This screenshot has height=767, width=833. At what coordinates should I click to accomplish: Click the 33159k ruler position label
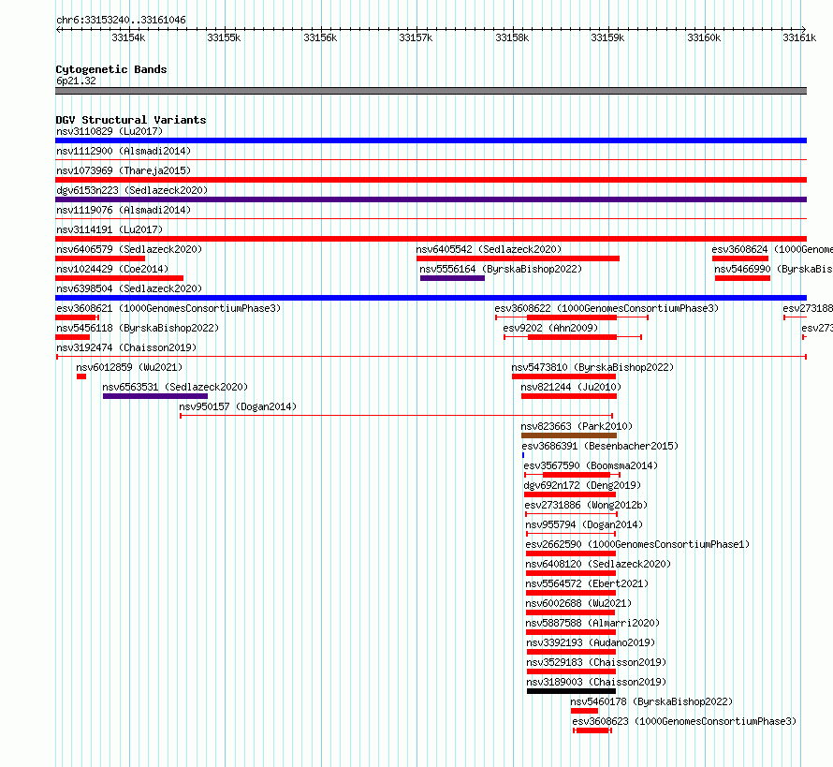(x=607, y=37)
